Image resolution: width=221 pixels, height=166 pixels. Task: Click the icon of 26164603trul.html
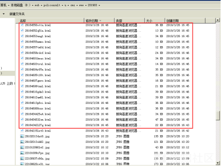[x=22, y=64]
